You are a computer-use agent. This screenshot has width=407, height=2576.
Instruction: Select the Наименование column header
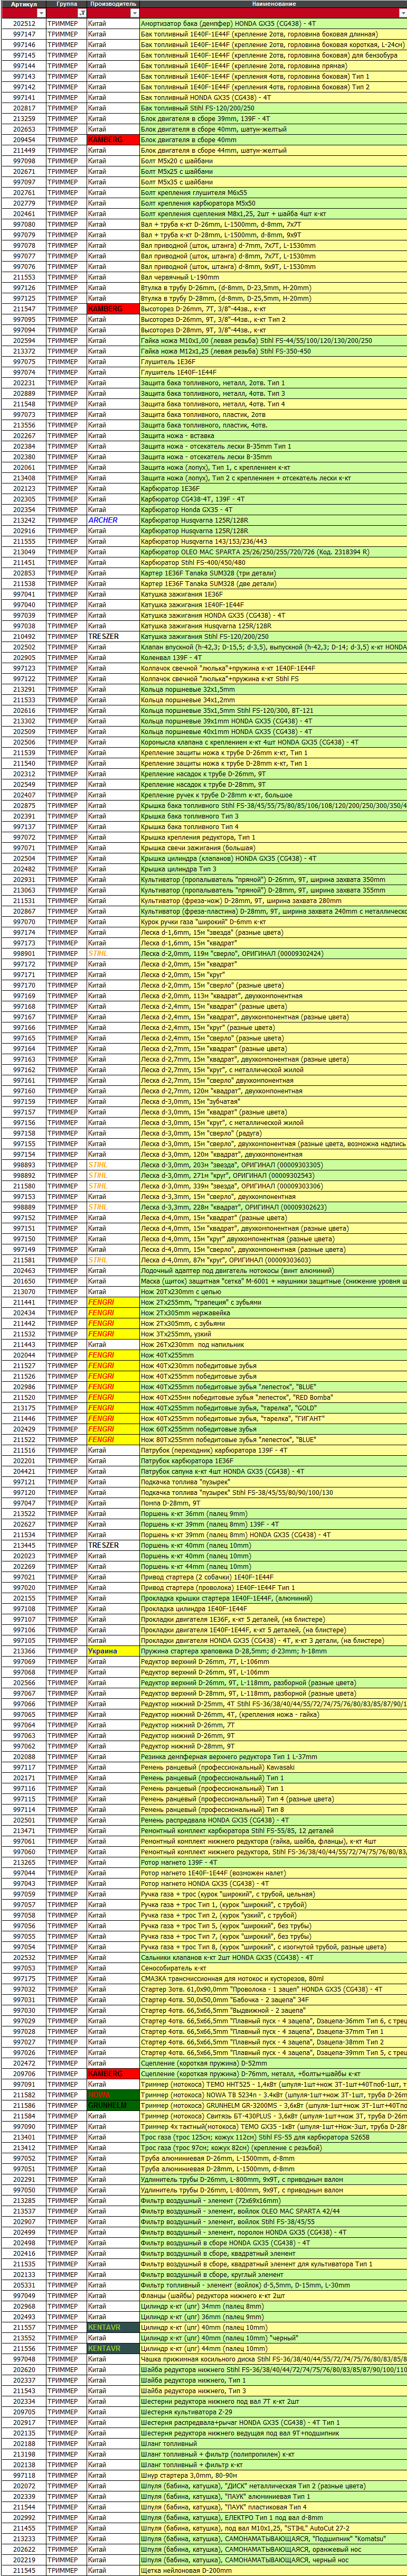click(x=273, y=4)
